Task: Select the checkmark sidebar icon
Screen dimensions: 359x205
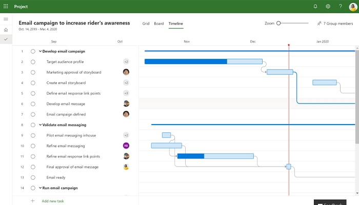Action: point(6,39)
